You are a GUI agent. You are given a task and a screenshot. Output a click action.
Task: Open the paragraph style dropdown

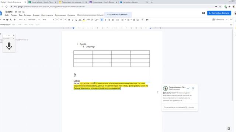[x=34, y=20]
